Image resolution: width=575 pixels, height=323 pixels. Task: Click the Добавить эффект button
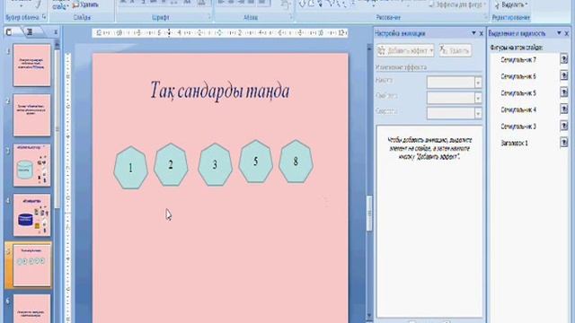[x=405, y=50]
